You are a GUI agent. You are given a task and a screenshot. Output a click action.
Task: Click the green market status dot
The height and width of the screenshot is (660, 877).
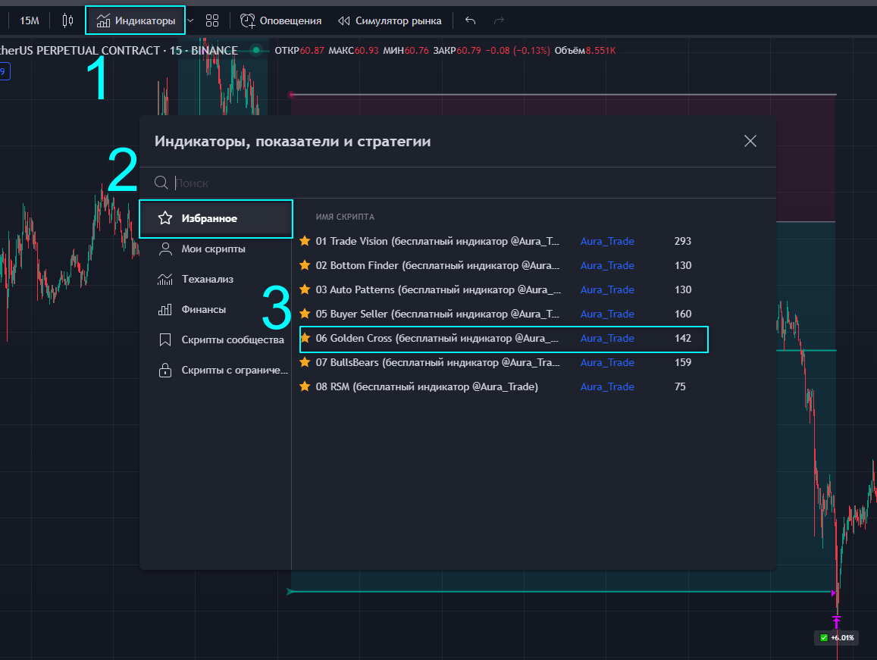[256, 50]
